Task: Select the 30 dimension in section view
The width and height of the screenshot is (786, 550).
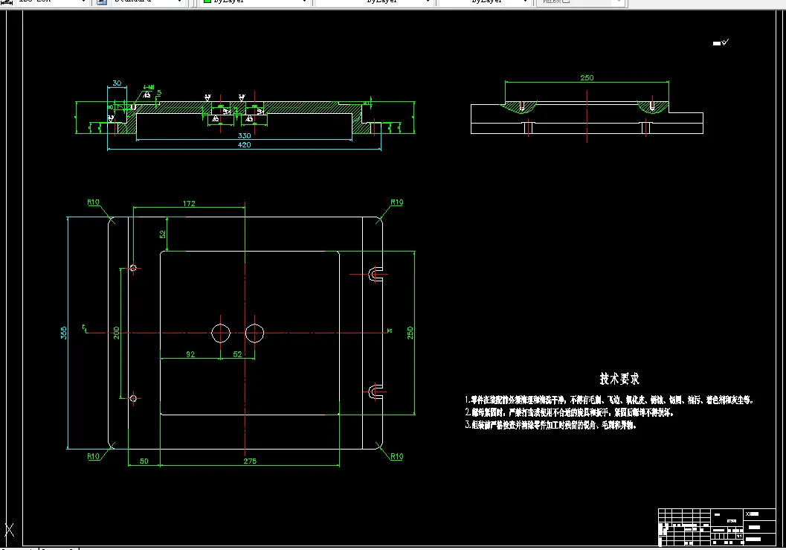Action: click(x=117, y=83)
